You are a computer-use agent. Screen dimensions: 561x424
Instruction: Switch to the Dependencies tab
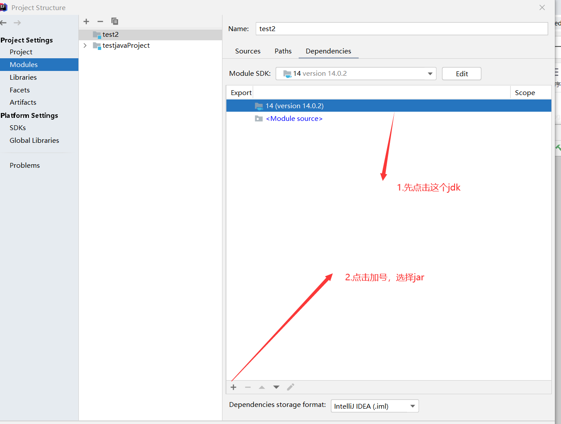pyautogui.click(x=328, y=51)
